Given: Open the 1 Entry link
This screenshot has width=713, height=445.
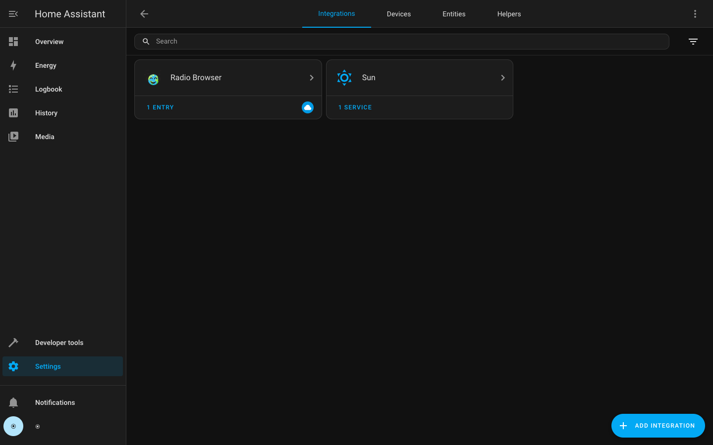Looking at the screenshot, I should pos(161,107).
